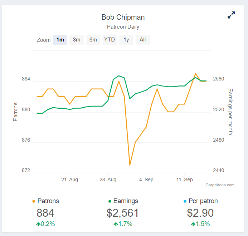
Task: Select the 6m zoom range
Action: pos(93,40)
